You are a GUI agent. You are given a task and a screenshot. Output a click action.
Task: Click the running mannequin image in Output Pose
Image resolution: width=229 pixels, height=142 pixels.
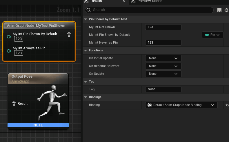point(52,102)
